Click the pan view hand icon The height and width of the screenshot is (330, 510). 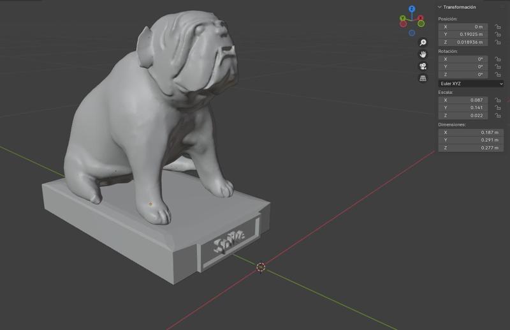click(423, 54)
